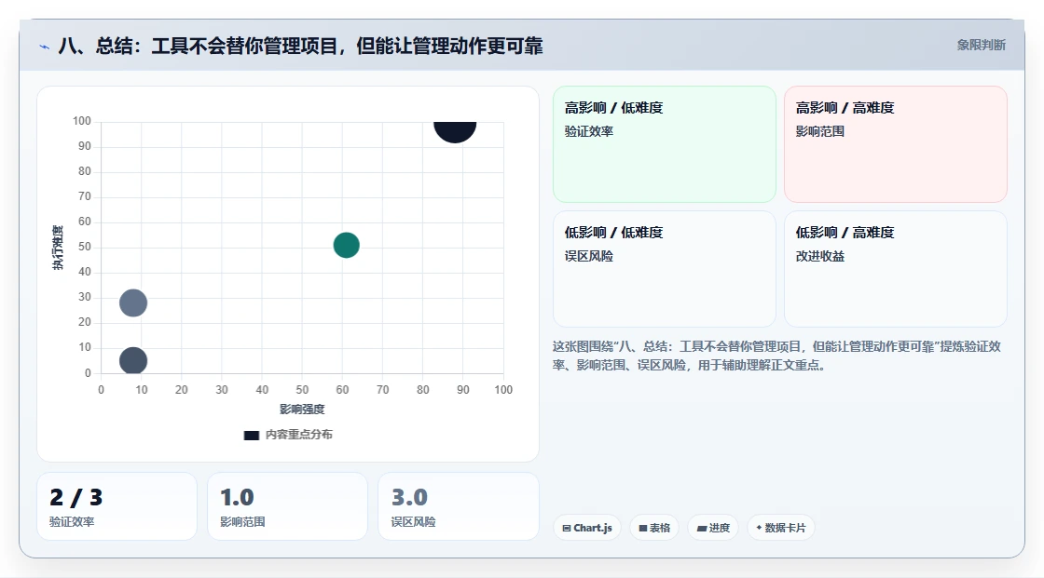Open the 1.0 影响范围 stat card

coord(288,506)
